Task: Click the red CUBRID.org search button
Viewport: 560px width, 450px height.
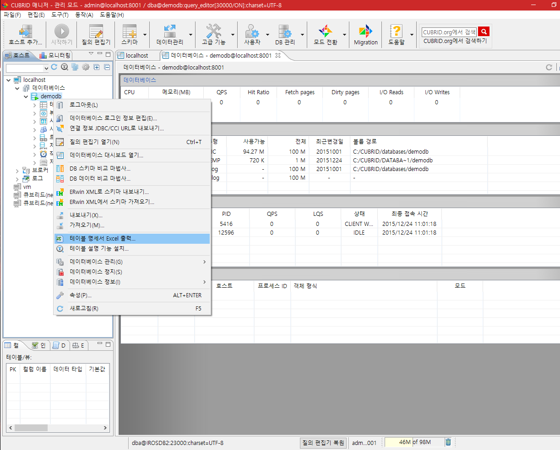Action: [x=484, y=32]
